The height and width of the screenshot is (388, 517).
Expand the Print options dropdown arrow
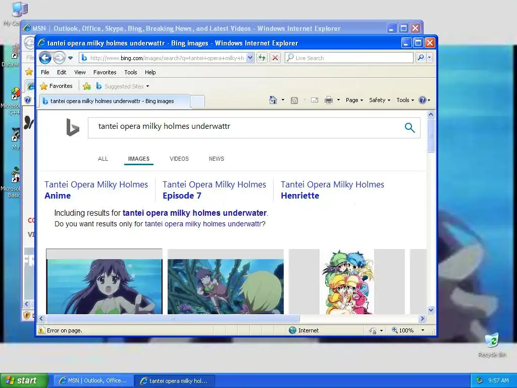(338, 100)
